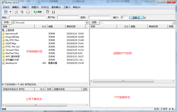
Task: Refresh the file list with 刷新
Action: (38, 12)
